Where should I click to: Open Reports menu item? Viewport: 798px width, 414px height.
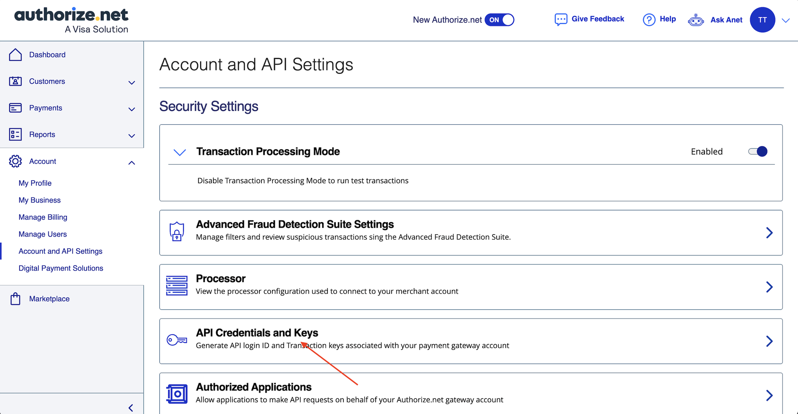[42, 135]
